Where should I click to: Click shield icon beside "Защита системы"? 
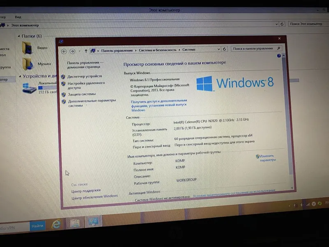(64, 95)
